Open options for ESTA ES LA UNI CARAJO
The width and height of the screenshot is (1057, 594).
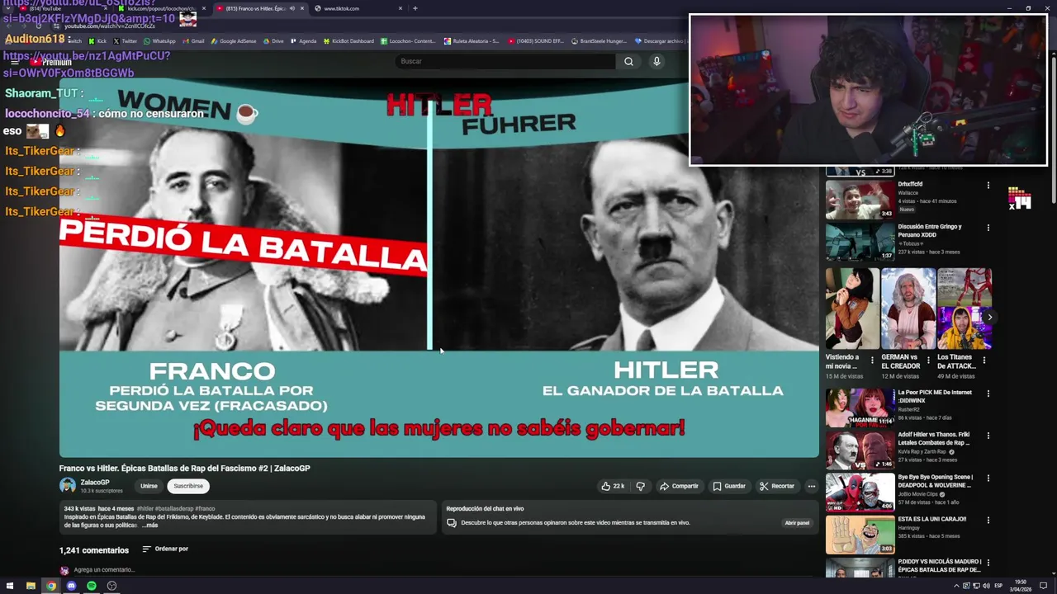click(x=988, y=521)
